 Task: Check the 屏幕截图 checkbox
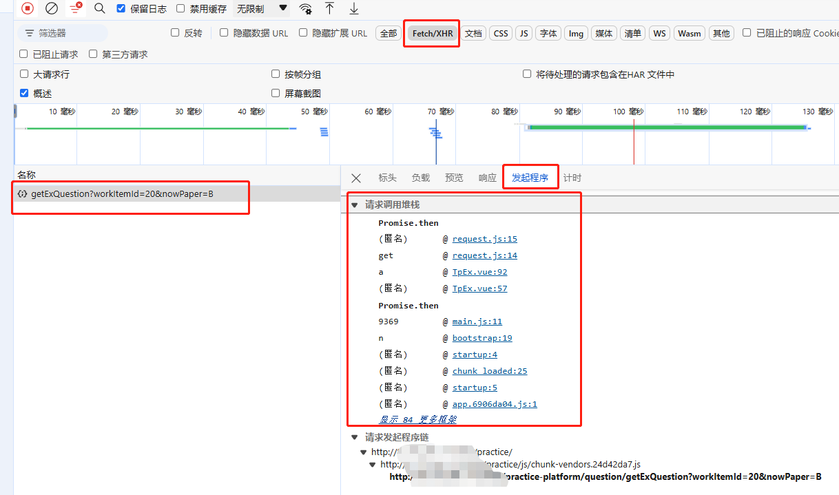click(276, 93)
